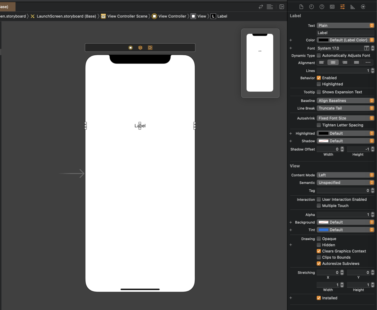Open the File inspector tab
Image resolution: width=377 pixels, height=310 pixels.
click(301, 7)
